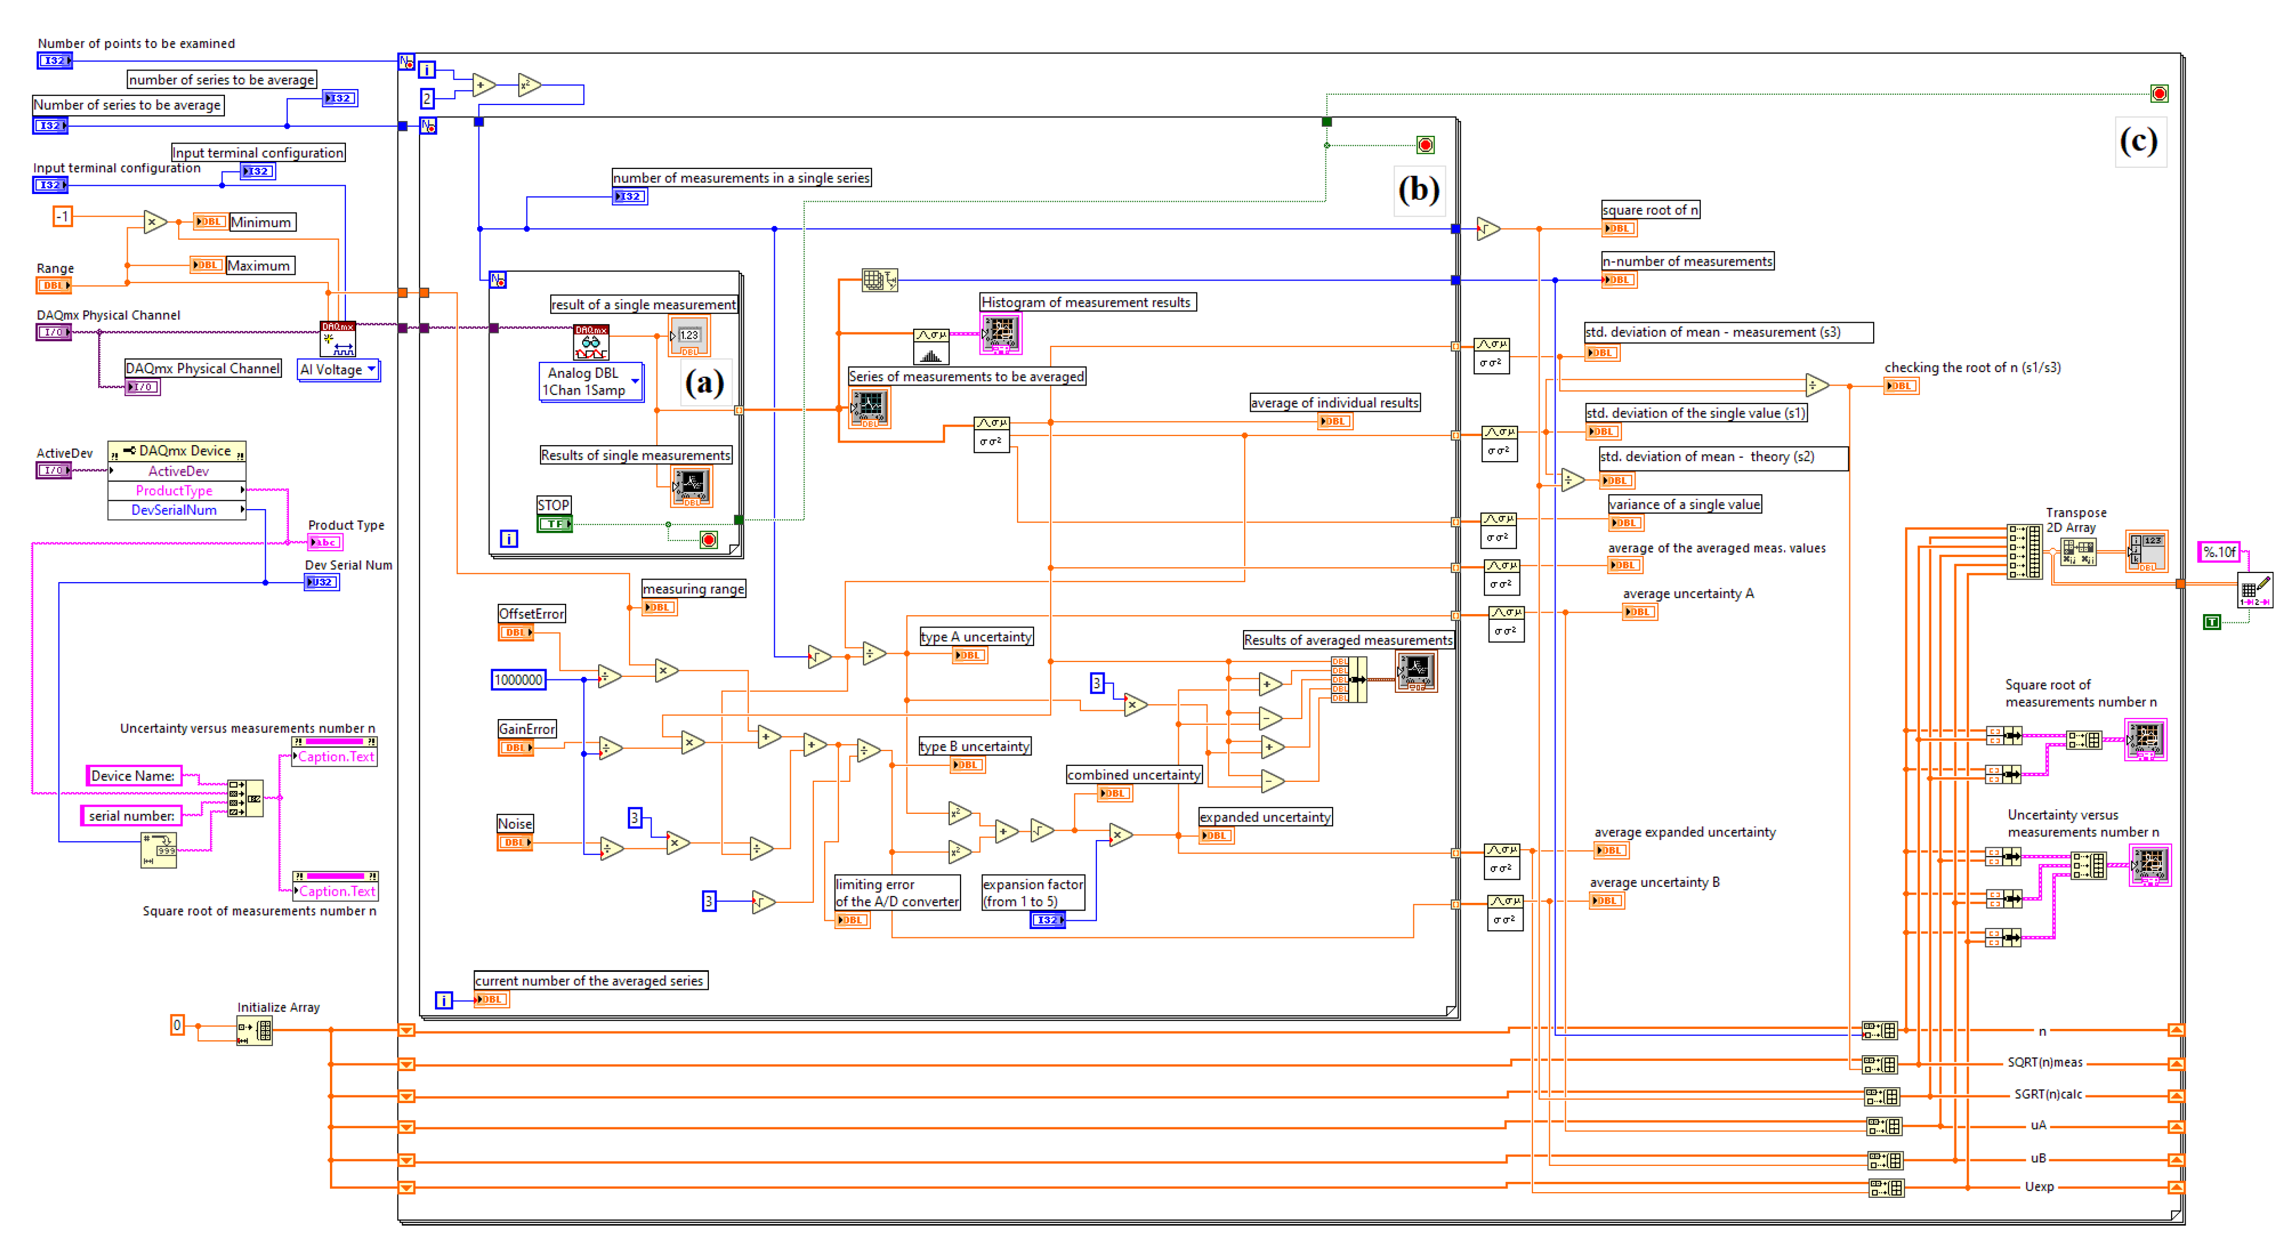The image size is (2289, 1240).
Task: Click loop (b) stop condition terminal
Action: pos(1425,145)
